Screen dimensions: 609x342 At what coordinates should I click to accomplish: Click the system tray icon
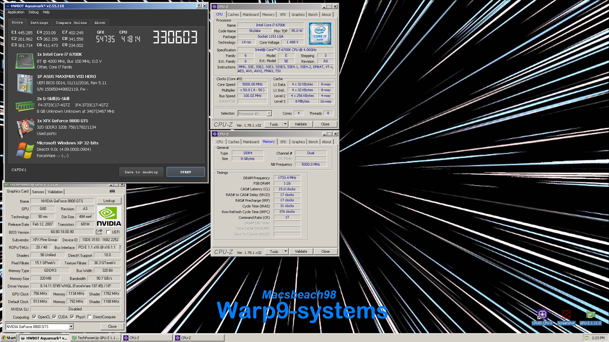click(586, 338)
